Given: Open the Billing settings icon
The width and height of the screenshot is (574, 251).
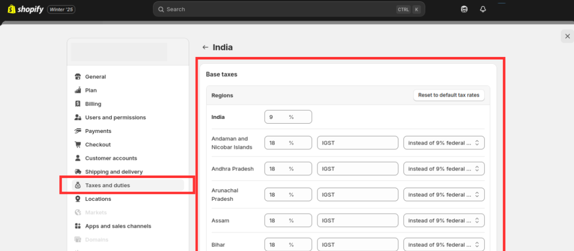Looking at the screenshot, I should [x=78, y=104].
